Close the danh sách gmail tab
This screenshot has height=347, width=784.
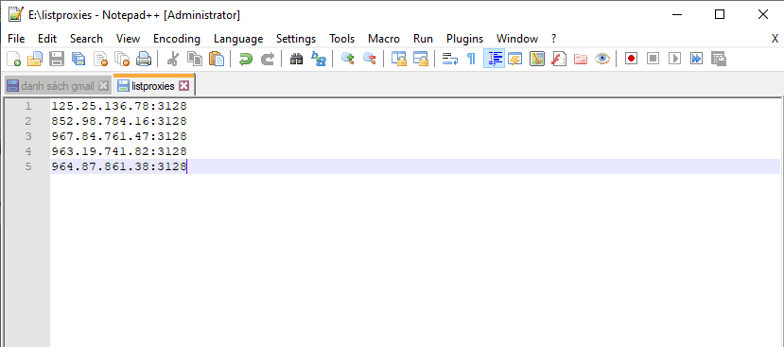coord(103,86)
